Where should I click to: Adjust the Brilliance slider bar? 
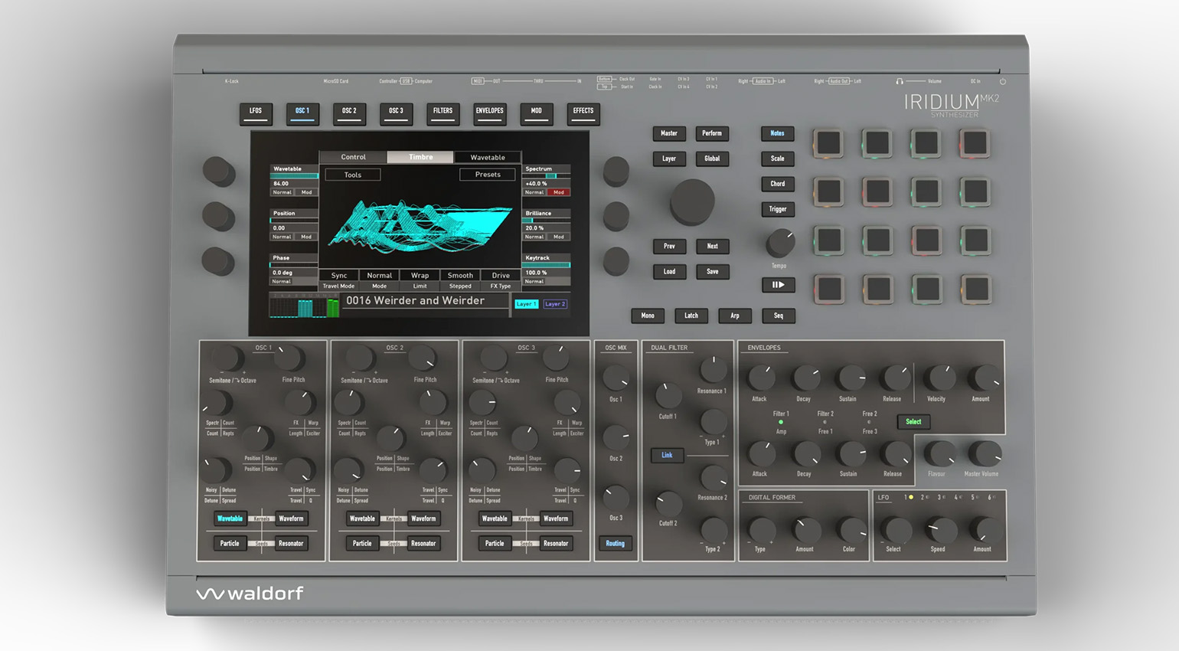547,221
